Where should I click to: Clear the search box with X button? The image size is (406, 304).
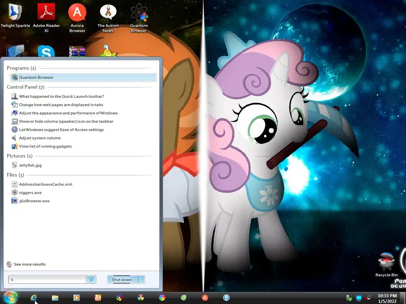(91, 279)
